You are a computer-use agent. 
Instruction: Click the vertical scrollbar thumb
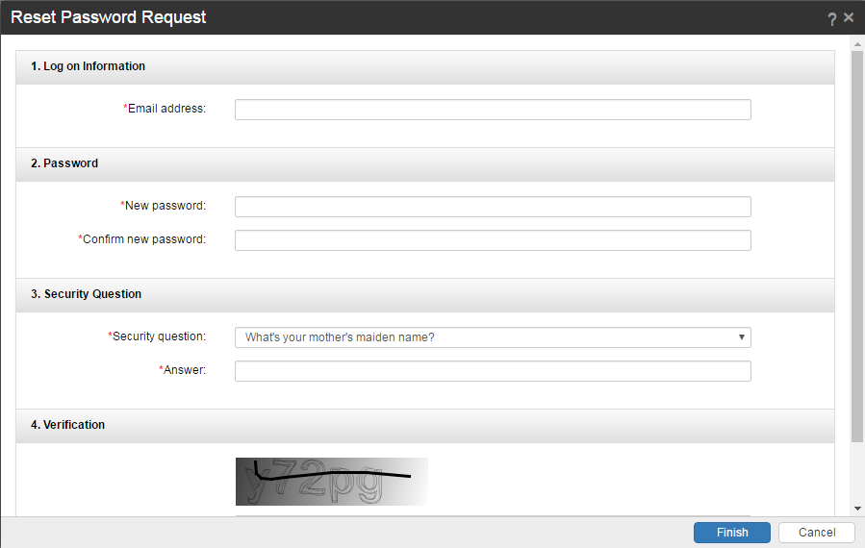click(x=857, y=245)
